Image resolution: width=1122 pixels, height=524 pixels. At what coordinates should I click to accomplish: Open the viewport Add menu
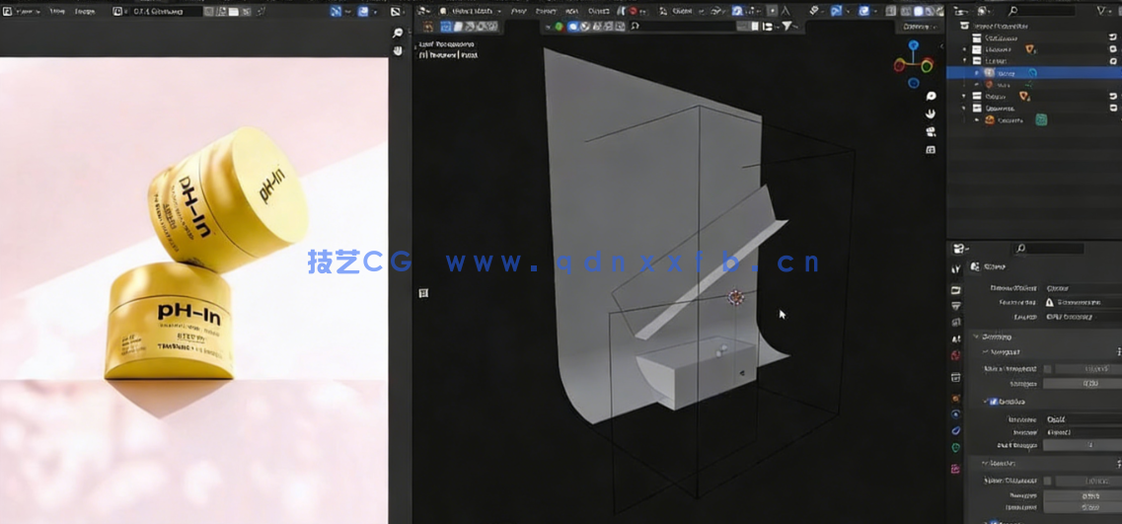pos(570,11)
